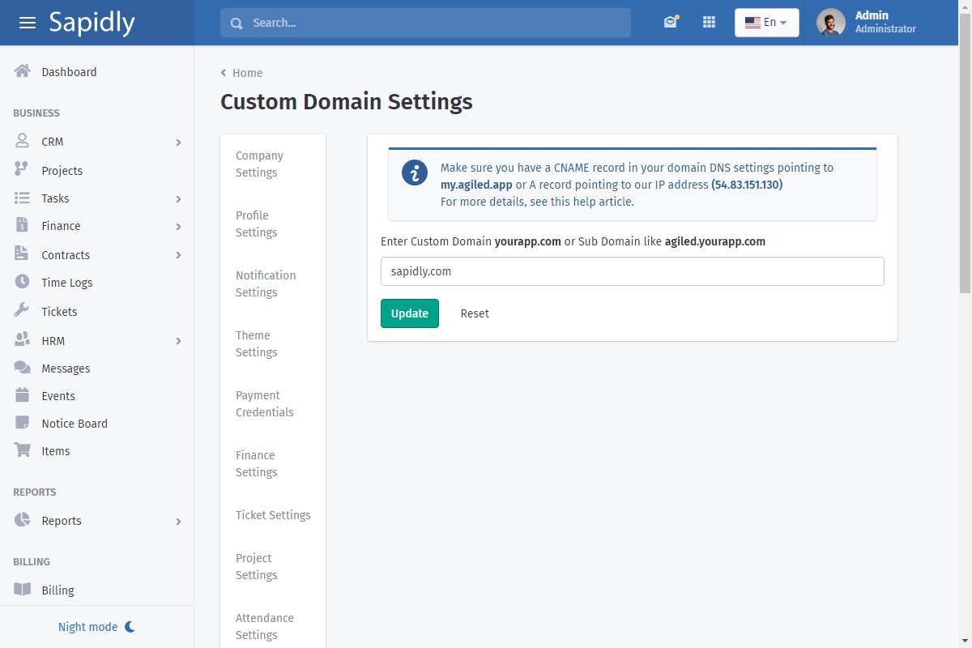This screenshot has width=972, height=648.
Task: Expand the CRM submenu
Action: tap(178, 143)
